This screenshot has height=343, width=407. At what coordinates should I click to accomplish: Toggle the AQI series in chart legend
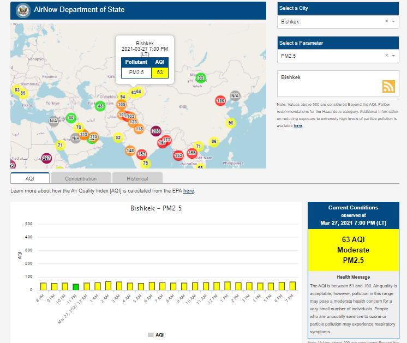click(155, 334)
